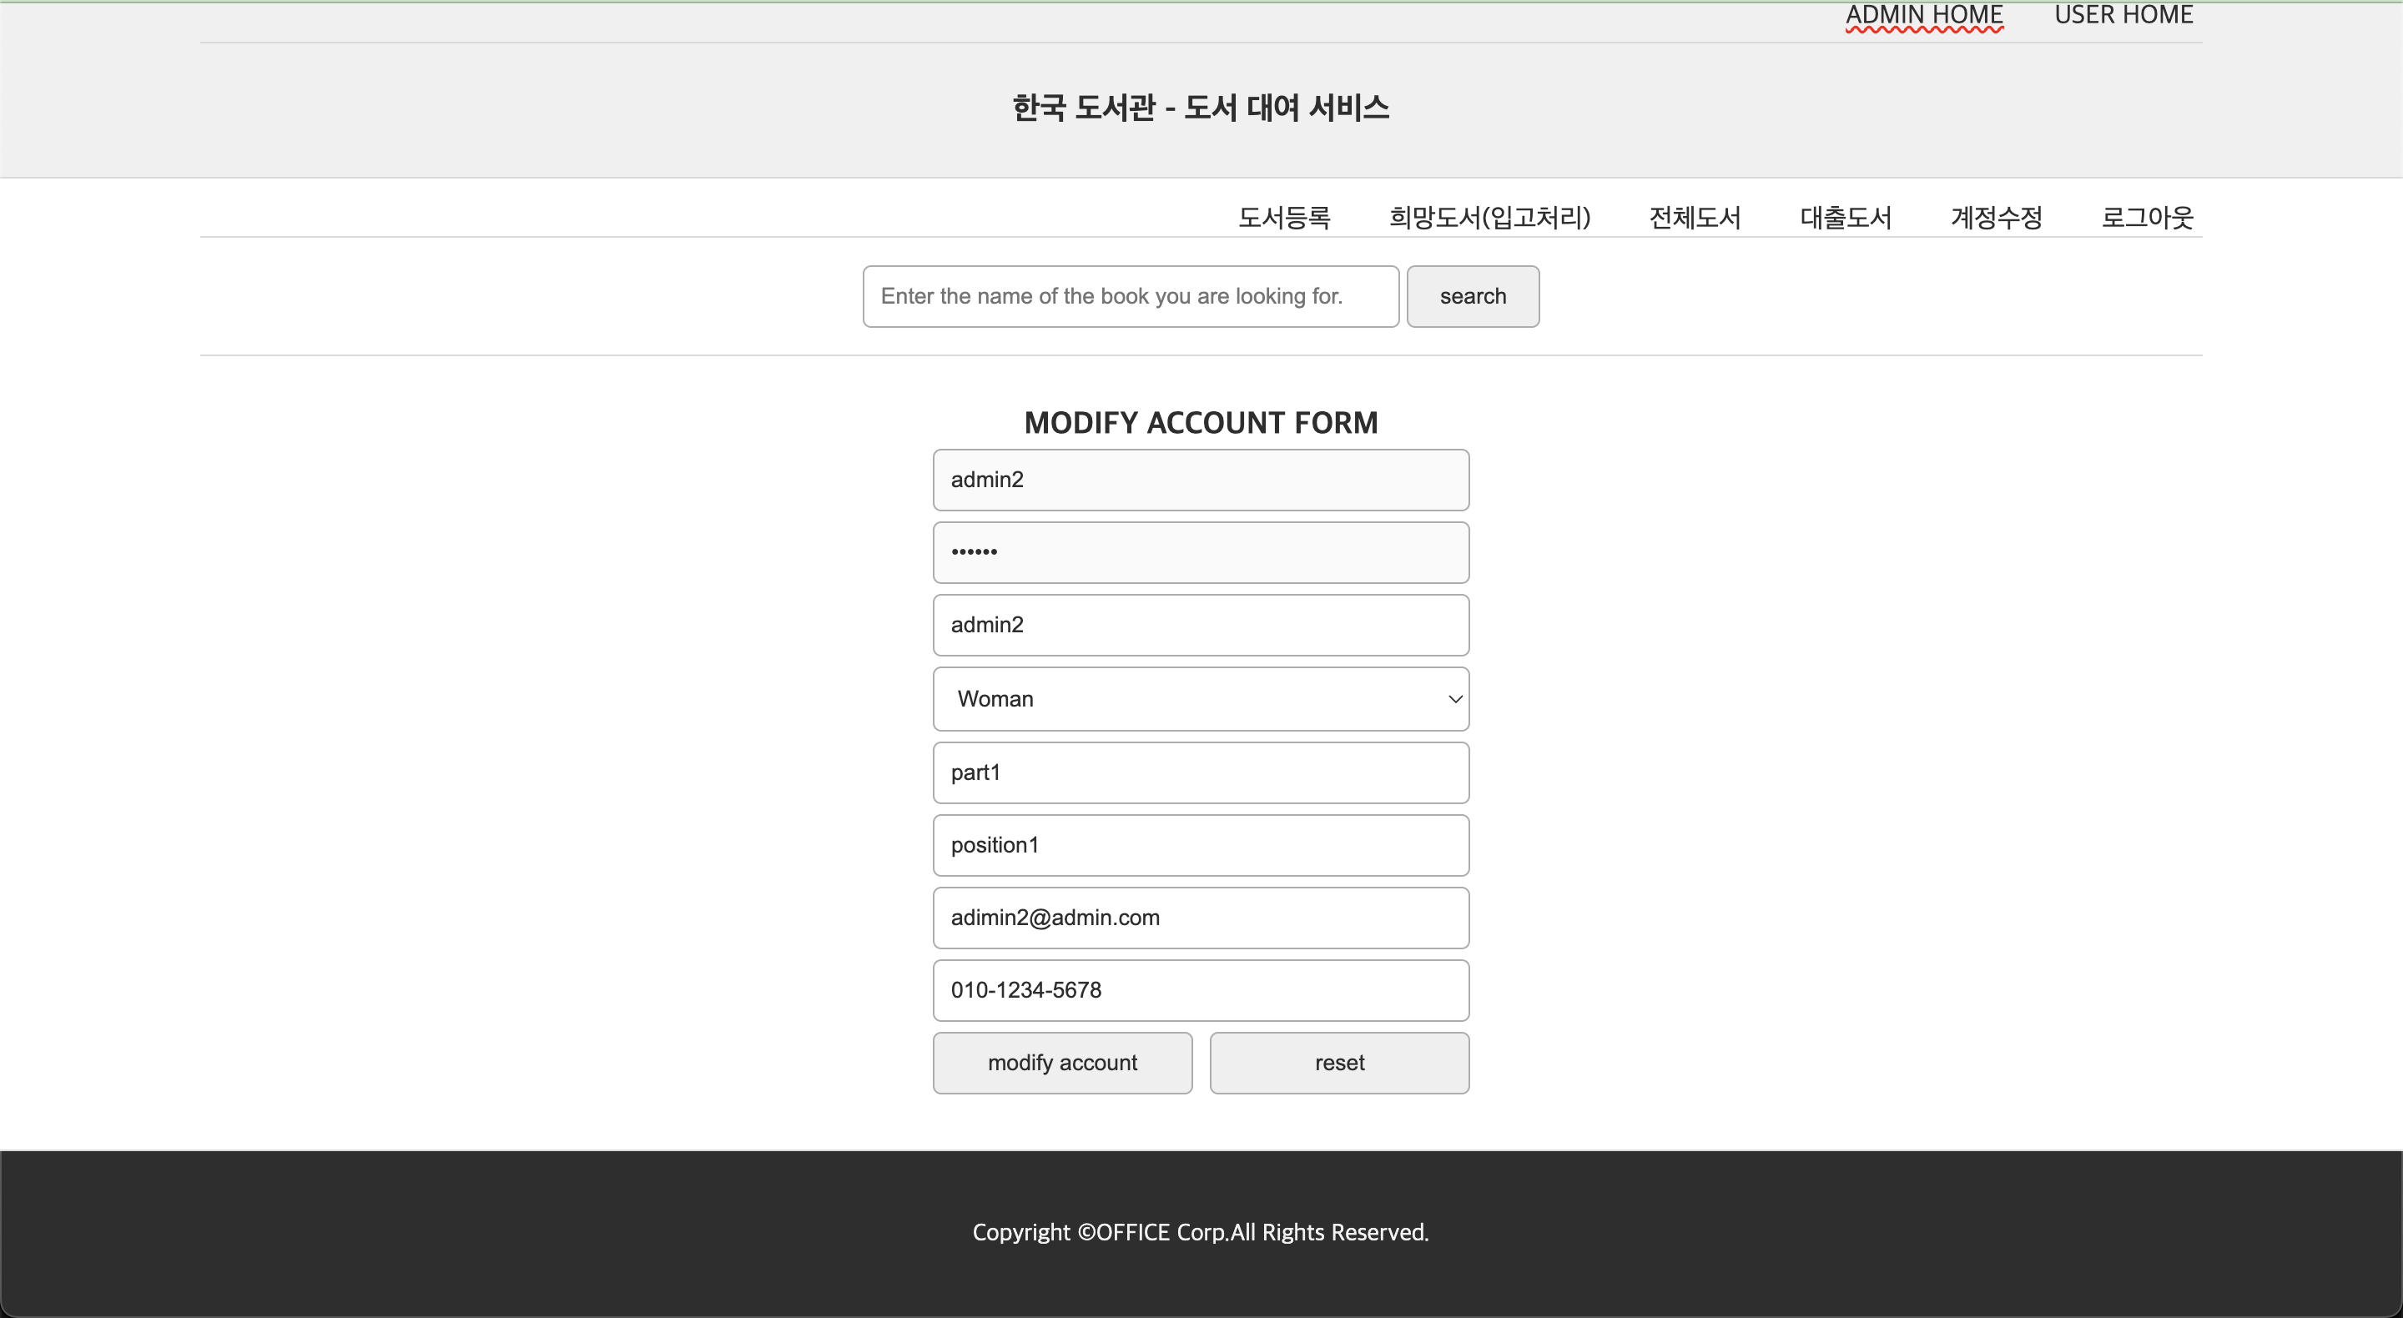Open 계정수정 menu item

[x=1997, y=218]
